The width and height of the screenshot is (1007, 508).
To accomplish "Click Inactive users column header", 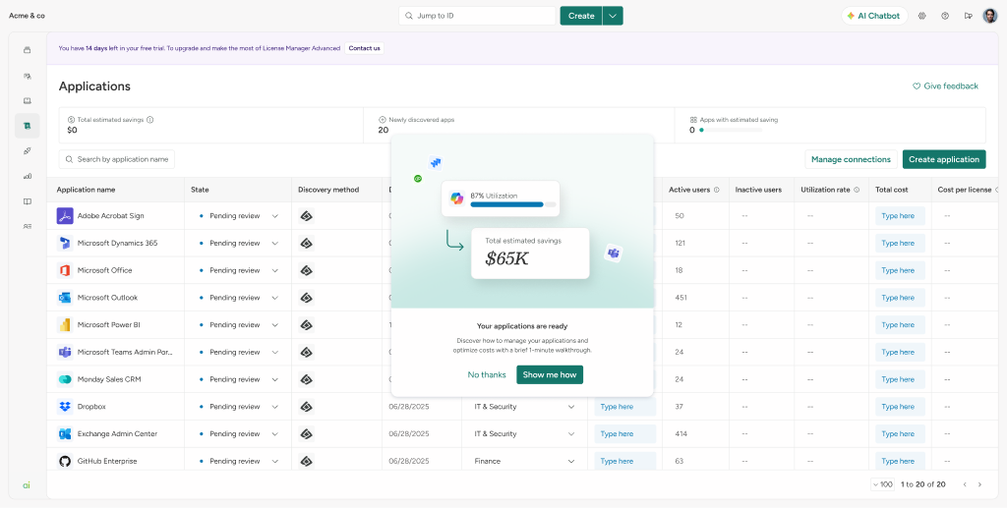I will tap(758, 190).
